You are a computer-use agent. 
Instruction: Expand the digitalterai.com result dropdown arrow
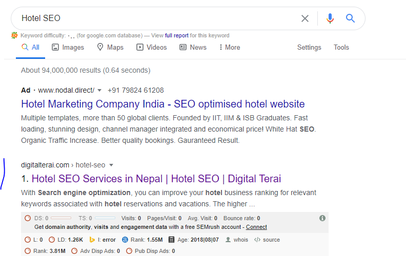111,165
